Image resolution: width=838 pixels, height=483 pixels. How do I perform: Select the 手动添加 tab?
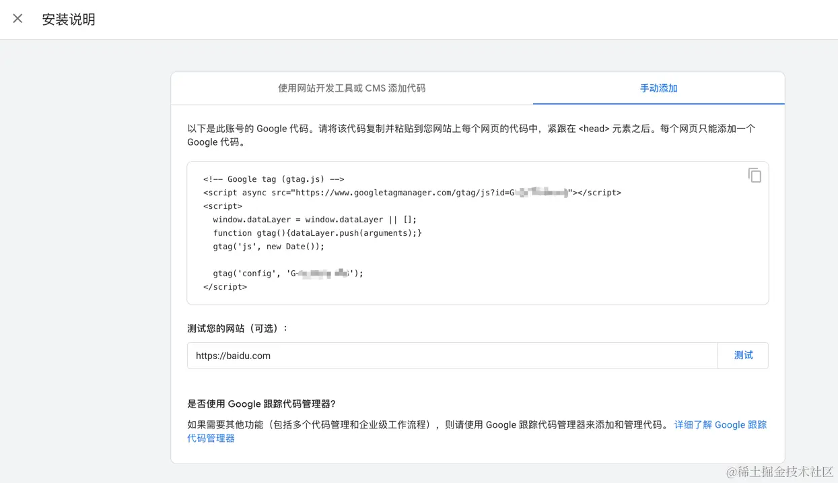click(x=658, y=88)
